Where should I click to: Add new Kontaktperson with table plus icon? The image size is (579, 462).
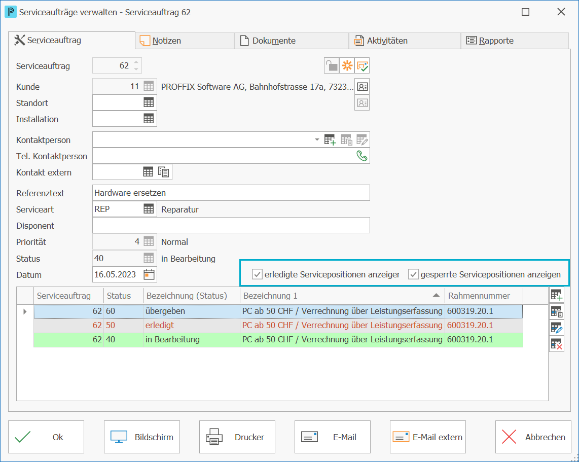[330, 140]
